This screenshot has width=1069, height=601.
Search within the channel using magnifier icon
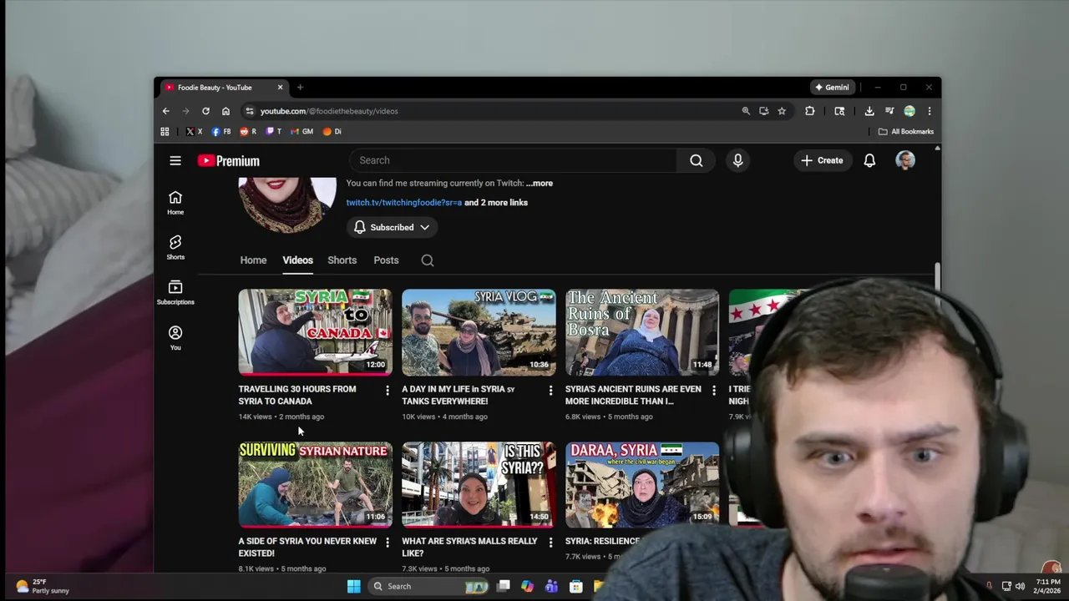click(428, 260)
